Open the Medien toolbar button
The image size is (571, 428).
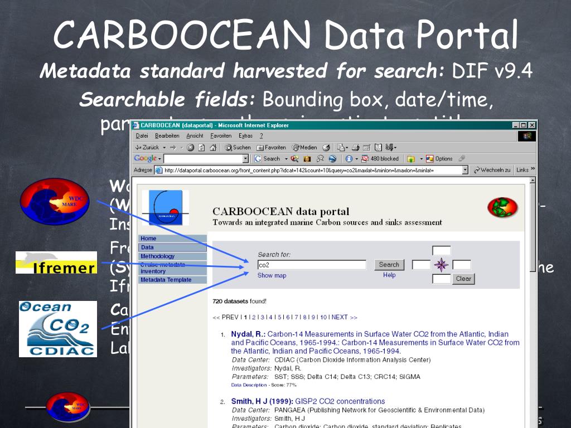pos(305,147)
